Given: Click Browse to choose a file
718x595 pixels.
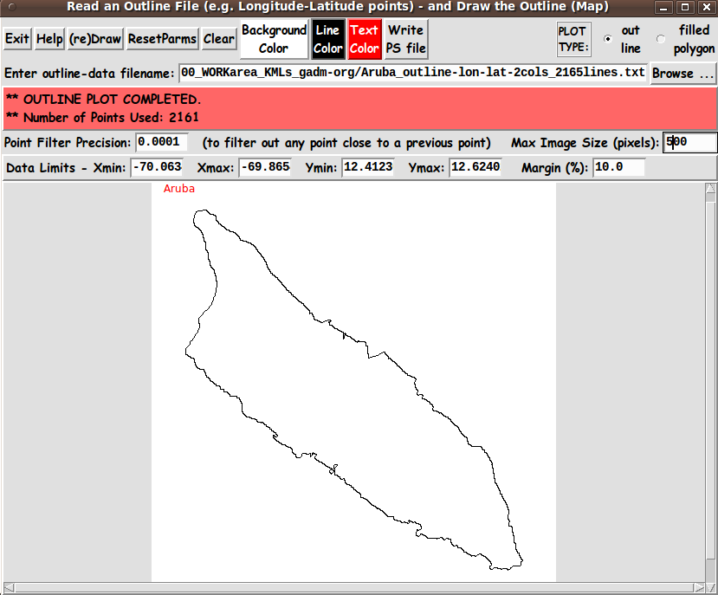Looking at the screenshot, I should (x=682, y=74).
